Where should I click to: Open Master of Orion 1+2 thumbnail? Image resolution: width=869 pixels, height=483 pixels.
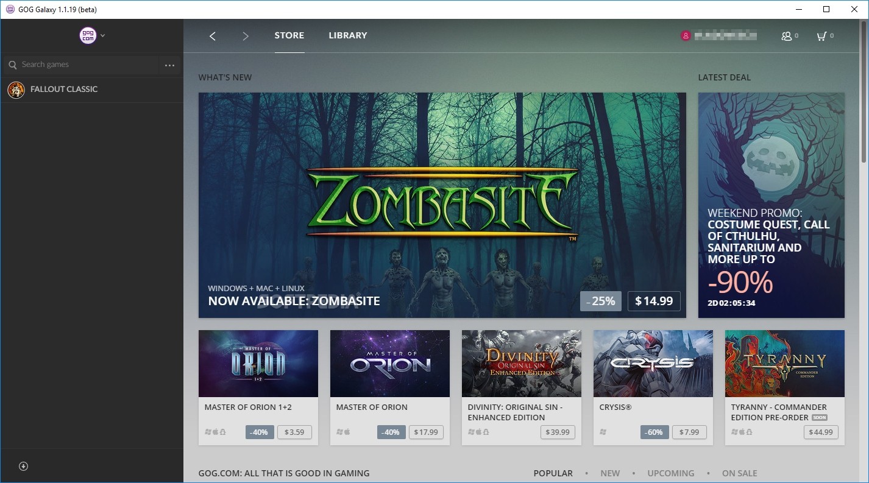258,364
